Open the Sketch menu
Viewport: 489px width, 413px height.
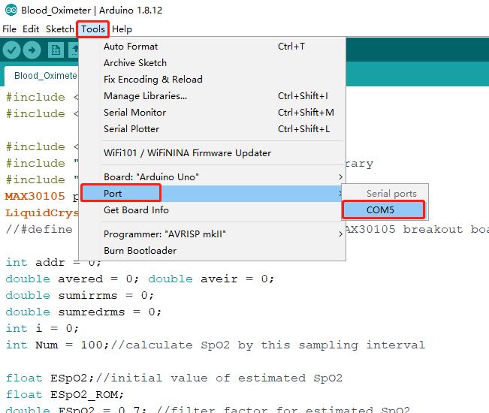click(60, 29)
